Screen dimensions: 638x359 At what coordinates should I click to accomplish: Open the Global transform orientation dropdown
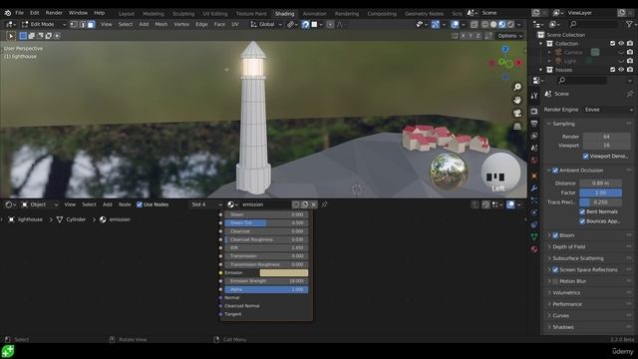[266, 24]
